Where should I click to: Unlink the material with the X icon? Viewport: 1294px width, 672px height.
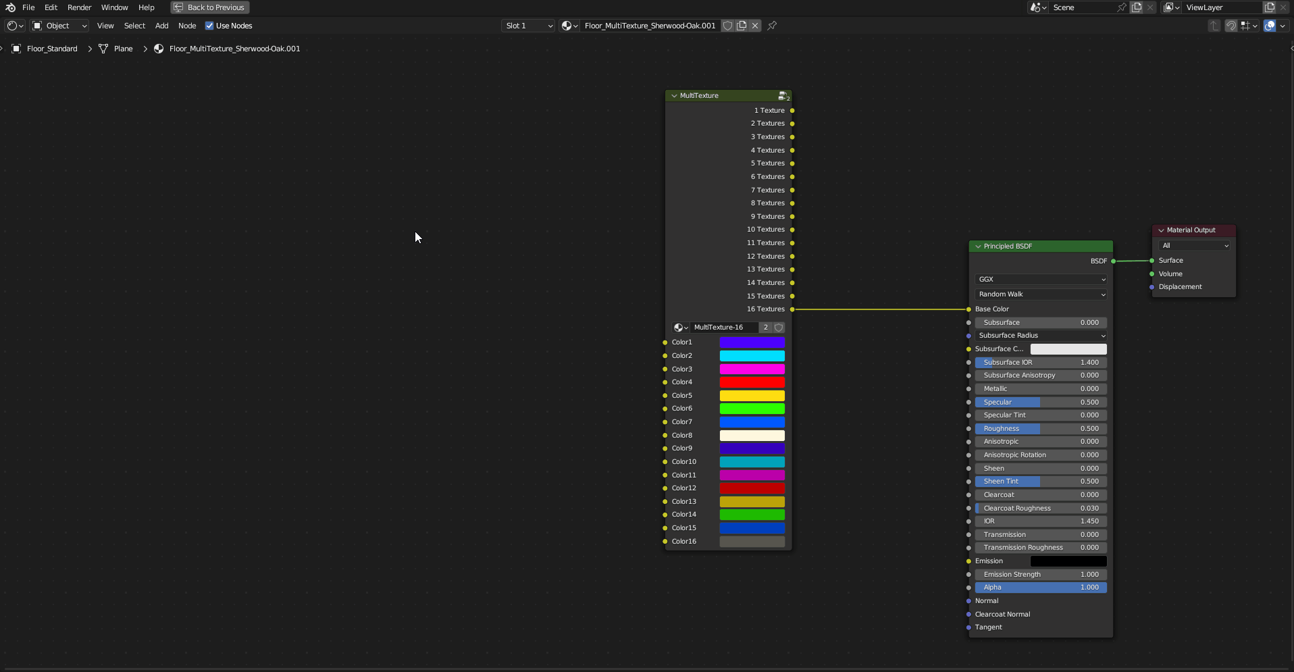(755, 26)
